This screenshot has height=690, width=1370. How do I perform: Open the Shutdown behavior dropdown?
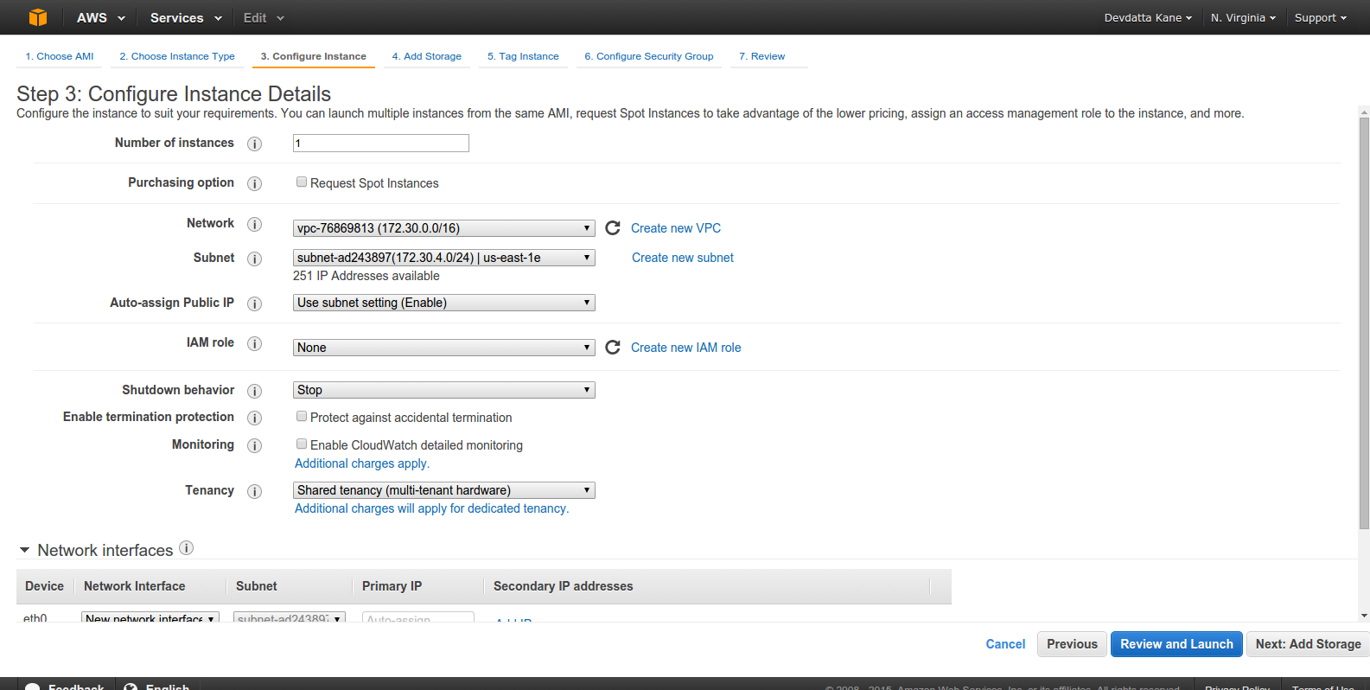pyautogui.click(x=444, y=390)
